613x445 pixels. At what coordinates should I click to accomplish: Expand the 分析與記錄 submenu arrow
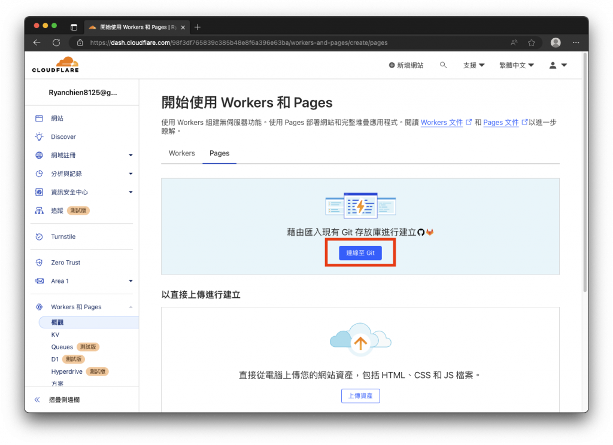131,173
